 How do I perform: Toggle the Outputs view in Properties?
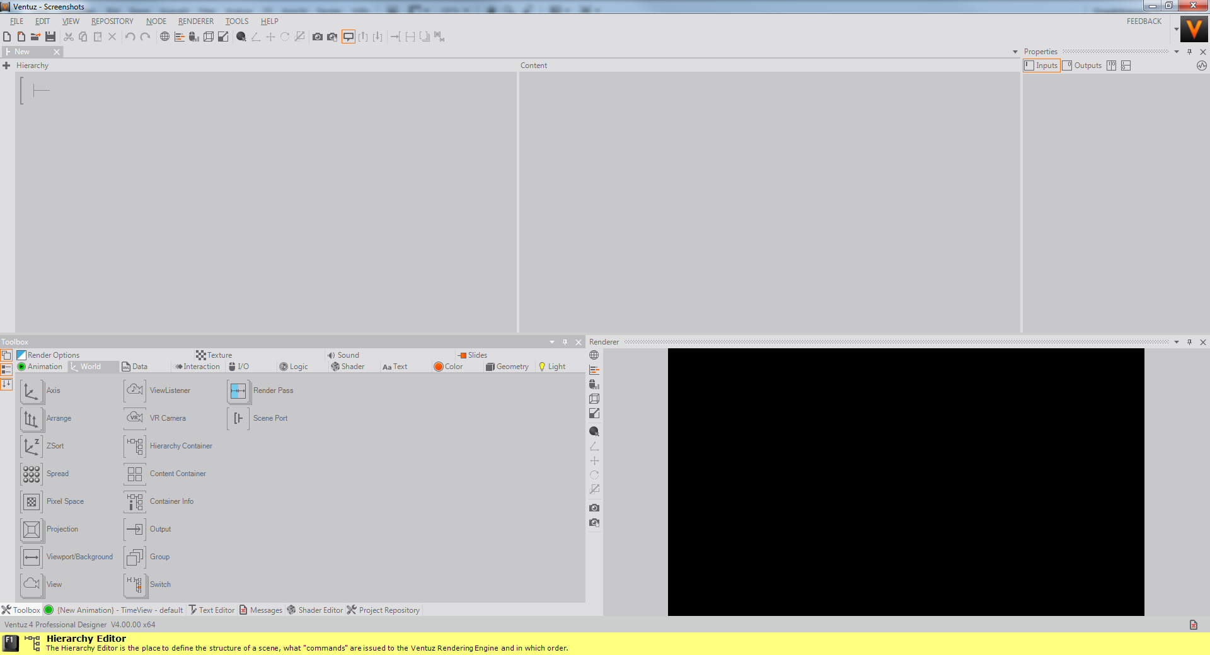[x=1082, y=65]
